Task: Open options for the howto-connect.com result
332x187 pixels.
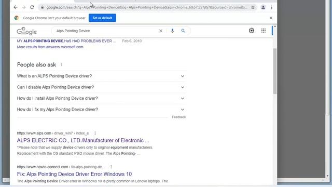Action: 111,167
